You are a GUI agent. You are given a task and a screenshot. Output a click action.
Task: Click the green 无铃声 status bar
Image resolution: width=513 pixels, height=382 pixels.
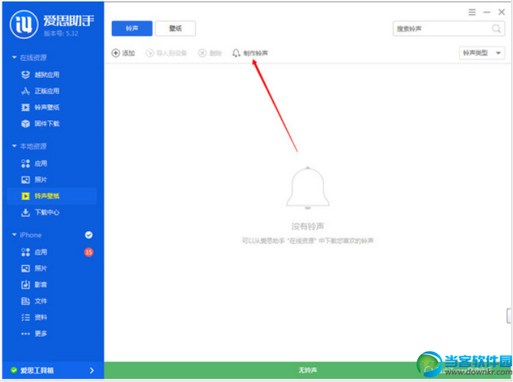tap(308, 370)
